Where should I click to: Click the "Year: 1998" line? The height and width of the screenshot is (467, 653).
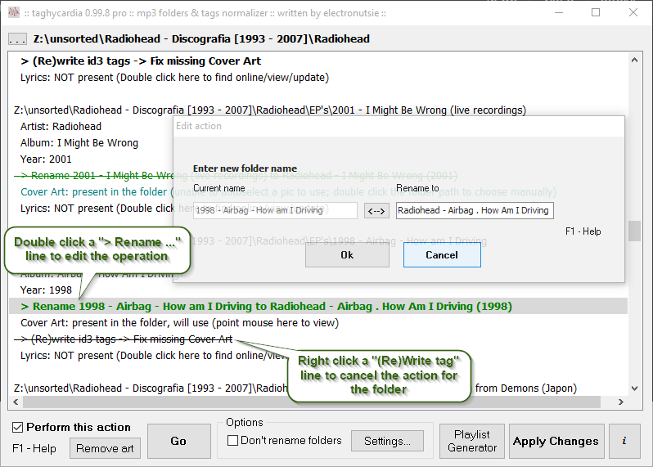pos(46,290)
